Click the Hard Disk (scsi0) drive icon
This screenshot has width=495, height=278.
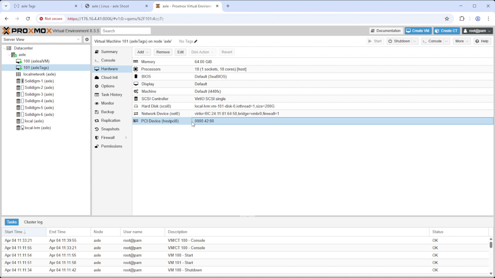click(136, 106)
